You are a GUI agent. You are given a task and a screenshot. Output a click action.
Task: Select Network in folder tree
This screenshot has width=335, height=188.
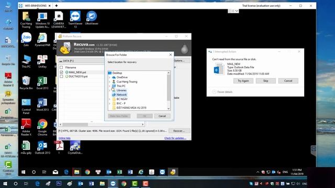pyautogui.click(x=121, y=95)
